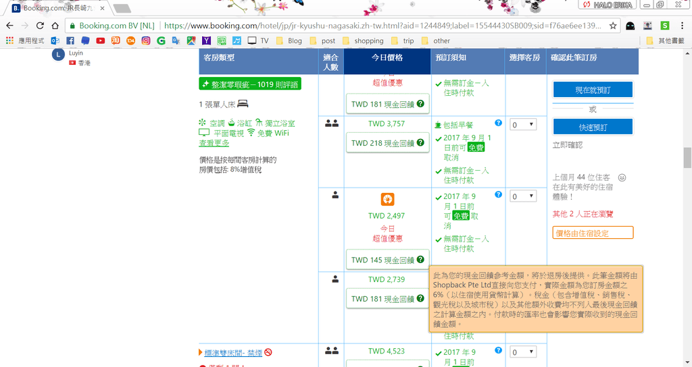The width and height of the screenshot is (692, 367).
Task: Click help icon beside TWD 145 cashback
Action: coord(420,260)
